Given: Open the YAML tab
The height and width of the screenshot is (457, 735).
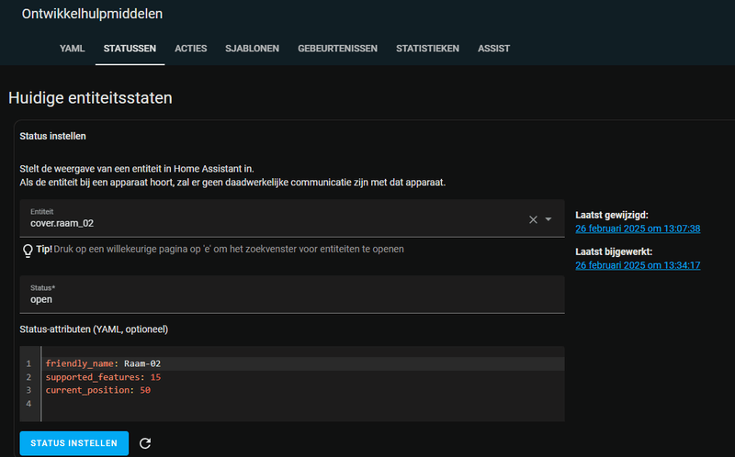Looking at the screenshot, I should coord(73,48).
